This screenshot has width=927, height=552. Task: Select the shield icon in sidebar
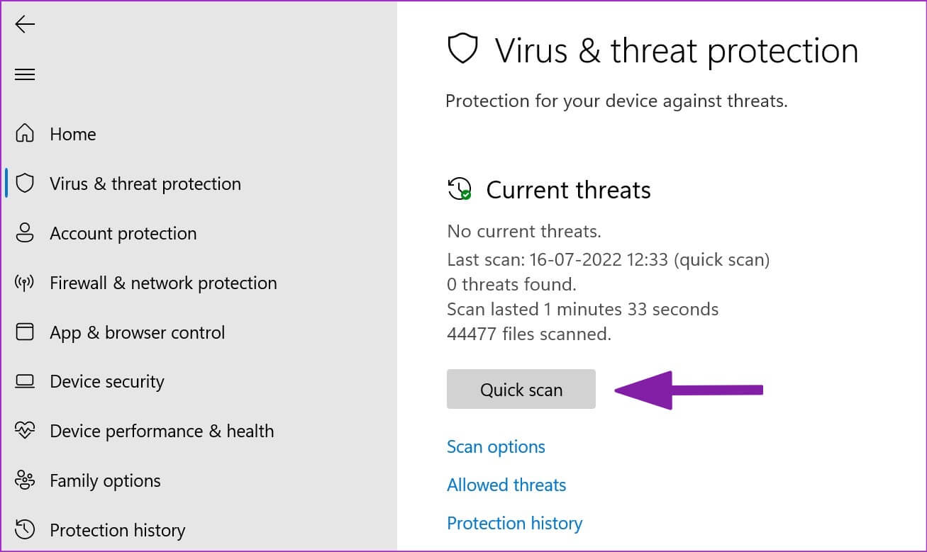point(25,184)
